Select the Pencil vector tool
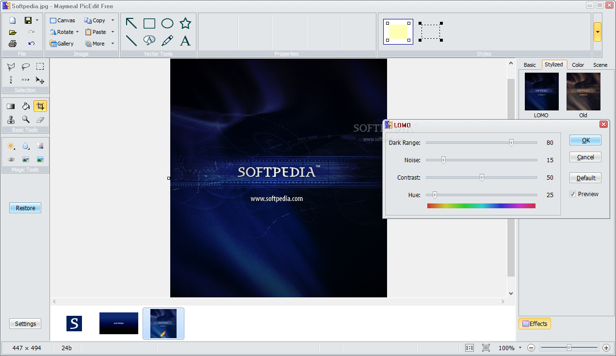The image size is (616, 356). point(167,41)
